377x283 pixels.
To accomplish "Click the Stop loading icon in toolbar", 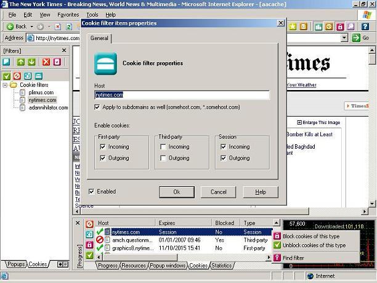I will pyautogui.click(x=58, y=27).
